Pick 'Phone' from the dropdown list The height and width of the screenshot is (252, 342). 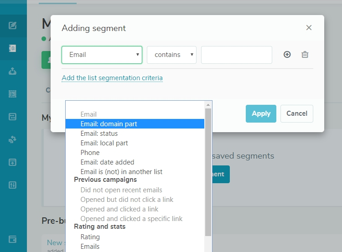coord(90,153)
